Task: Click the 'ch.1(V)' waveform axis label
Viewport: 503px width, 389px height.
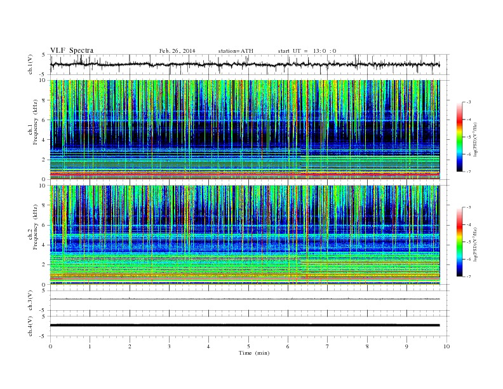Action: (x=30, y=64)
